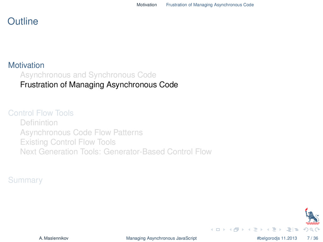
Task: Click the slide rectangle navigation icon
Action: 218,229
